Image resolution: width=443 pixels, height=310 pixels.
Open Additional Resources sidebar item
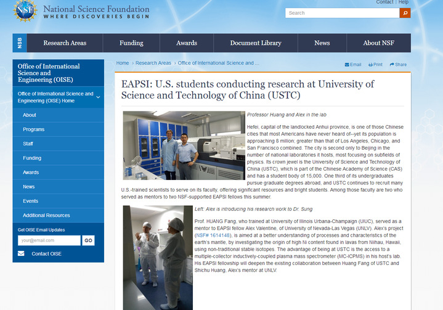point(46,215)
